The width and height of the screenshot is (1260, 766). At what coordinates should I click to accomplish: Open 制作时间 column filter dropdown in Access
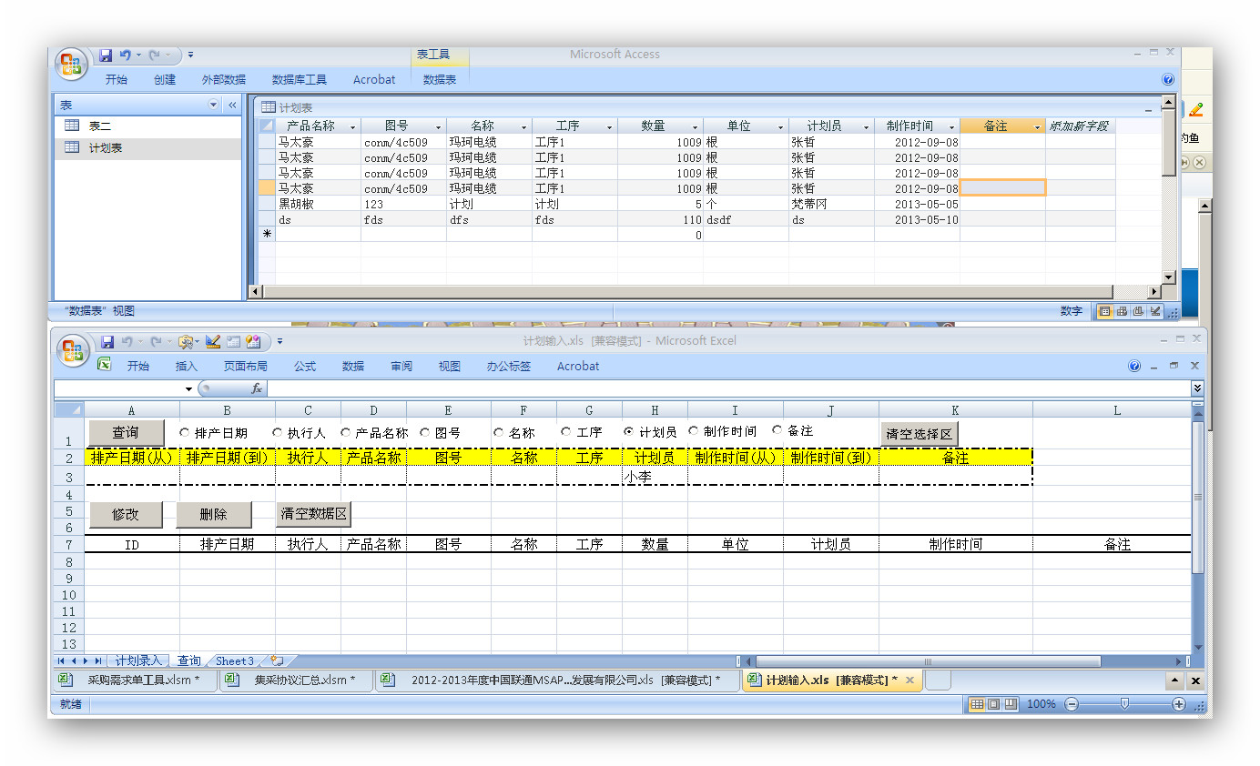(x=951, y=126)
